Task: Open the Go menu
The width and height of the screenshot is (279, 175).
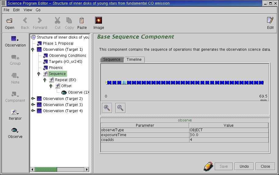Action: tap(38, 10)
